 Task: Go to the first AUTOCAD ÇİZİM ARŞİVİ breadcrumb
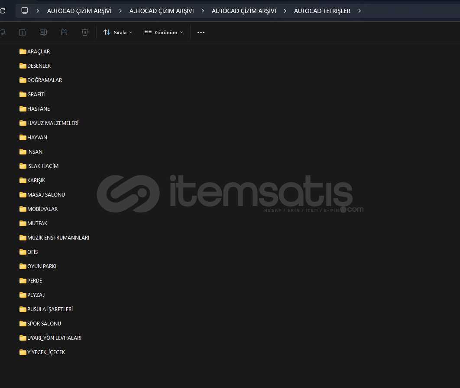coord(79,11)
